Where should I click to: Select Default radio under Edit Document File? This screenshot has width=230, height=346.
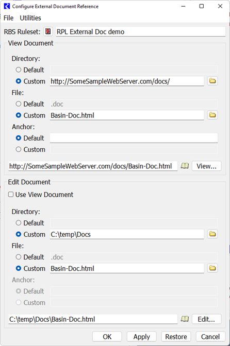(19, 257)
